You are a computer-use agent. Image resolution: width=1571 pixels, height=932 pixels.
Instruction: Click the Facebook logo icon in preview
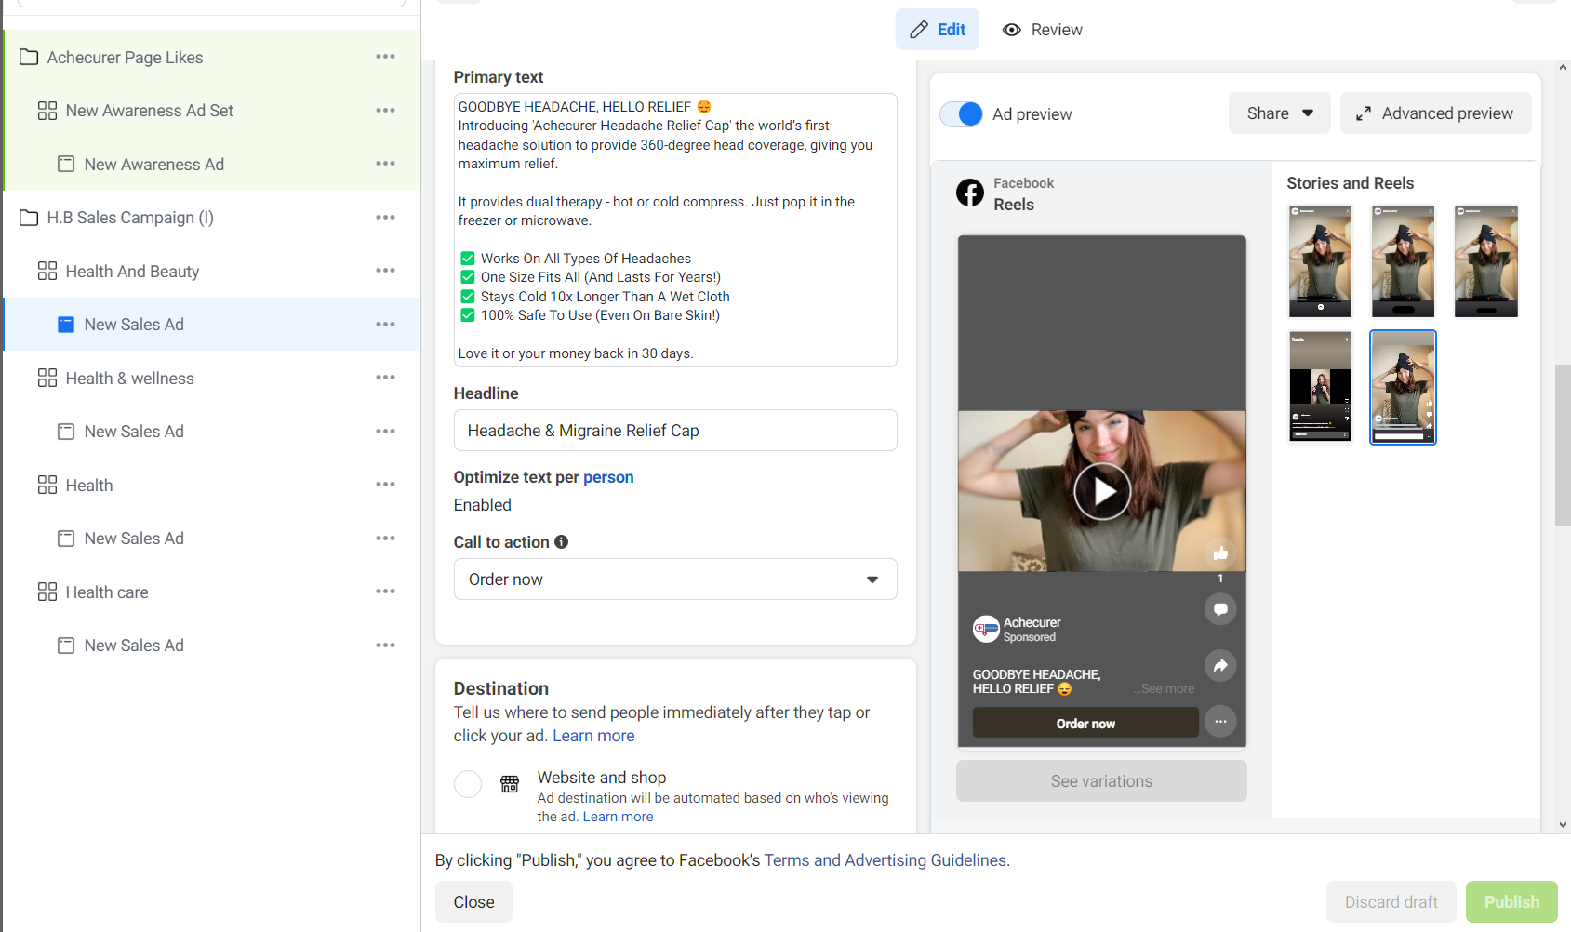[970, 193]
